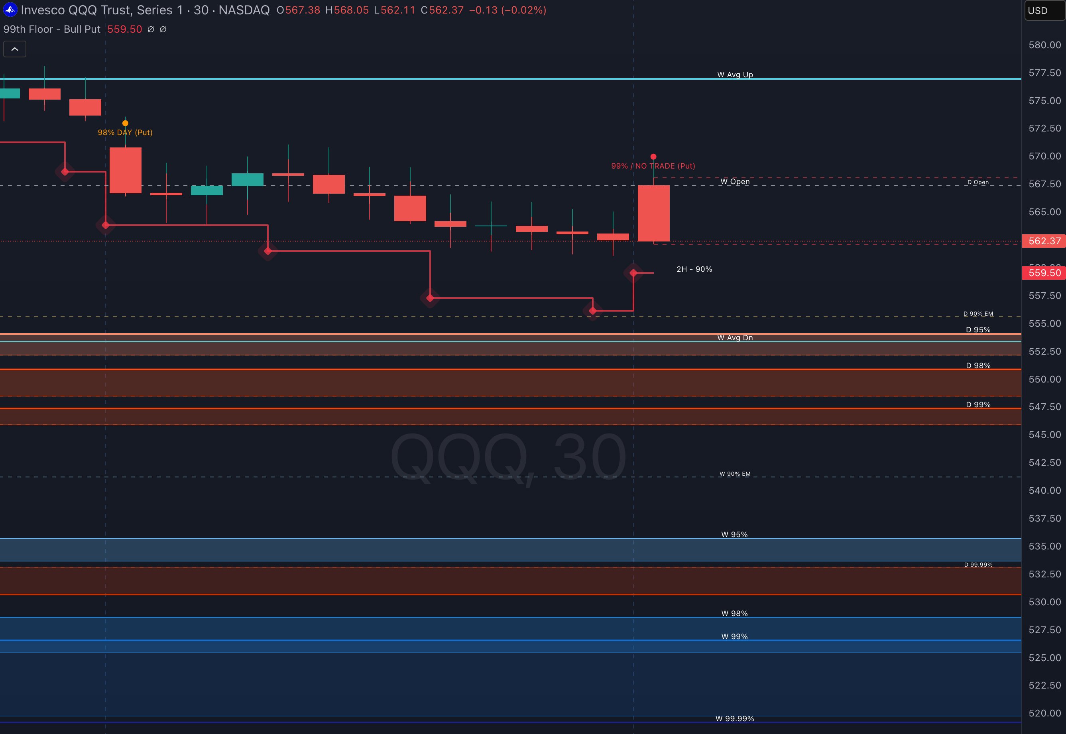
Task: Click the 2H - 90% label
Action: tap(694, 269)
